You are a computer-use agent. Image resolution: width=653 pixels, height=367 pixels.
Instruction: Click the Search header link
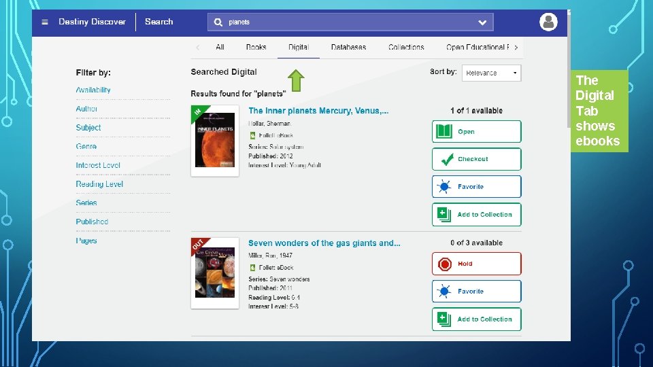[x=158, y=22]
